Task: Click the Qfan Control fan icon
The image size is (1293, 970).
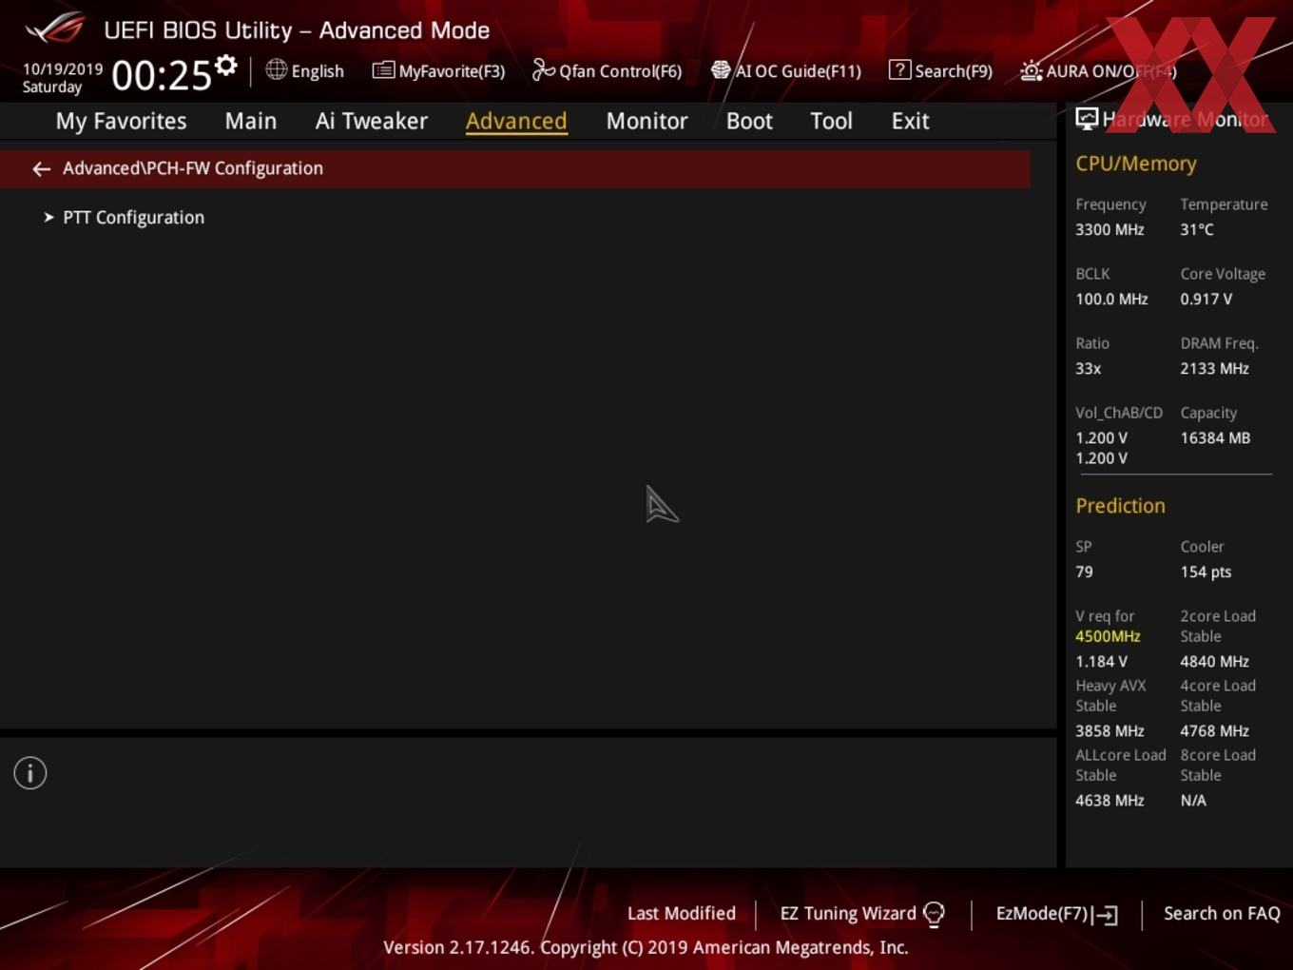Action: point(543,70)
